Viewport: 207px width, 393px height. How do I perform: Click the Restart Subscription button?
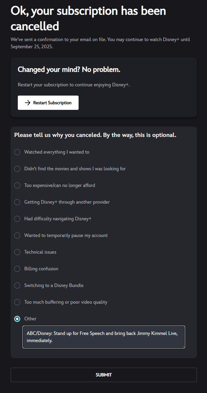(x=48, y=103)
